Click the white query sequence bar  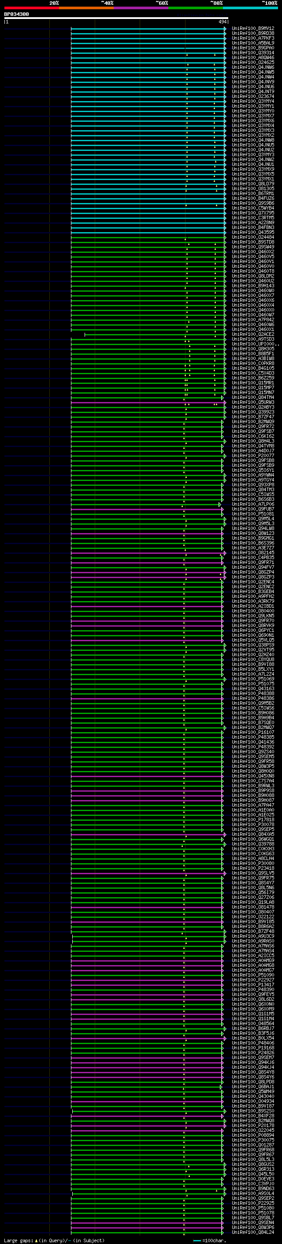click(x=116, y=18)
